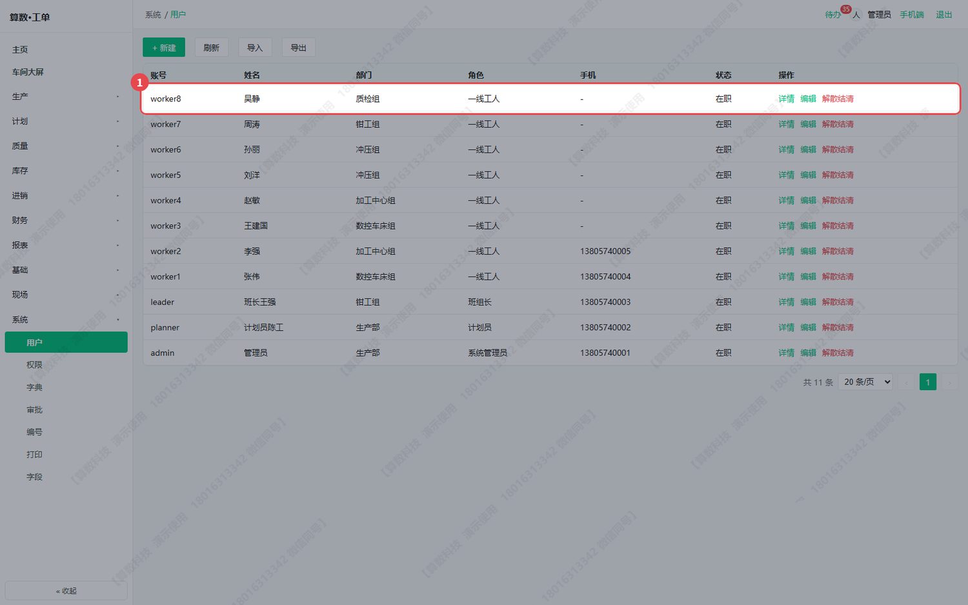Click phone number 13805740005

click(x=605, y=252)
